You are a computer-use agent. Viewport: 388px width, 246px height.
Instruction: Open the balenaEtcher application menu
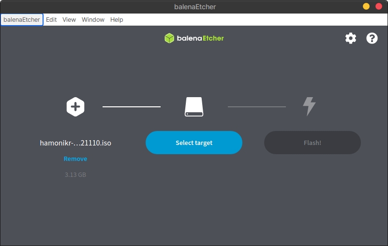click(x=22, y=20)
